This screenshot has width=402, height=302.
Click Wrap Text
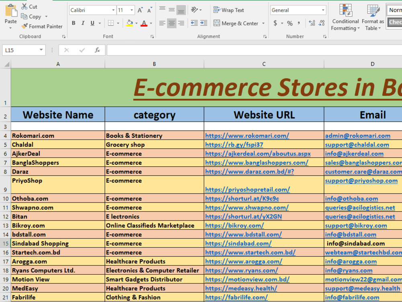(228, 10)
